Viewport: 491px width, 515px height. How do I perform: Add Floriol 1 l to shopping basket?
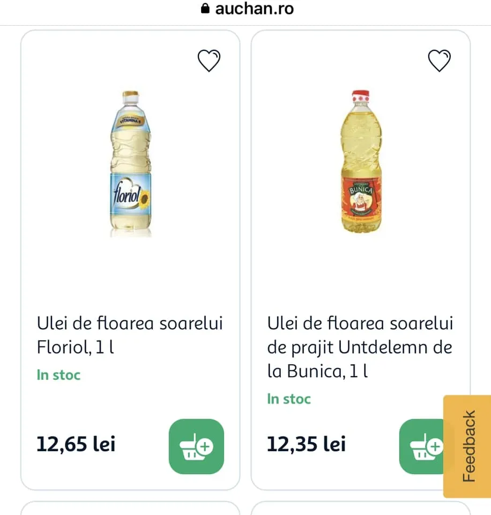pyautogui.click(x=196, y=446)
